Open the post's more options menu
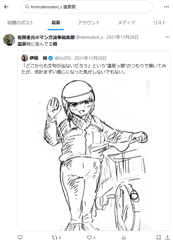This screenshot has width=173, height=243. click(167, 37)
